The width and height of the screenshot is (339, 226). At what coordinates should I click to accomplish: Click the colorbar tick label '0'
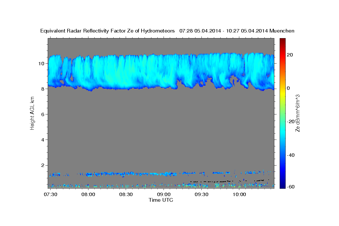pyautogui.click(x=288, y=88)
